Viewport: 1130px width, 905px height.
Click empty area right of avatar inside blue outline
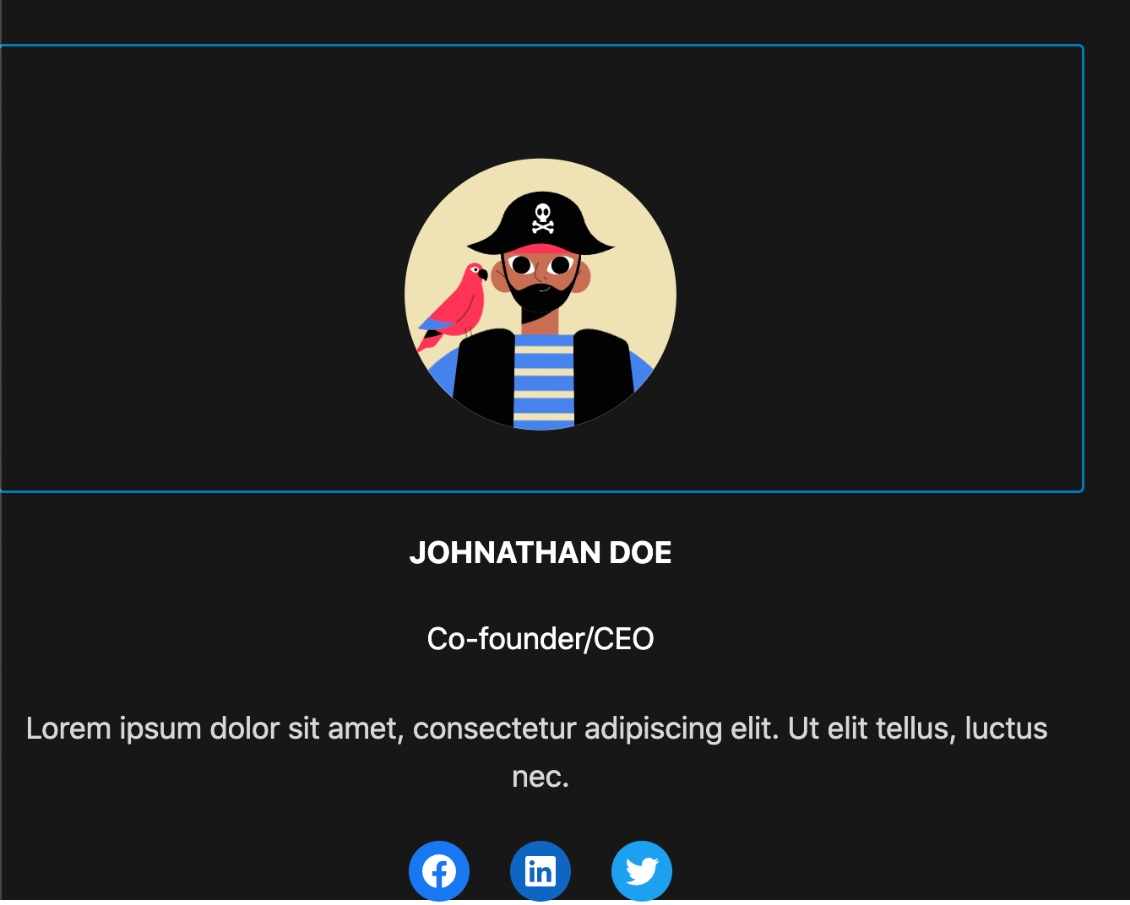coord(878,268)
